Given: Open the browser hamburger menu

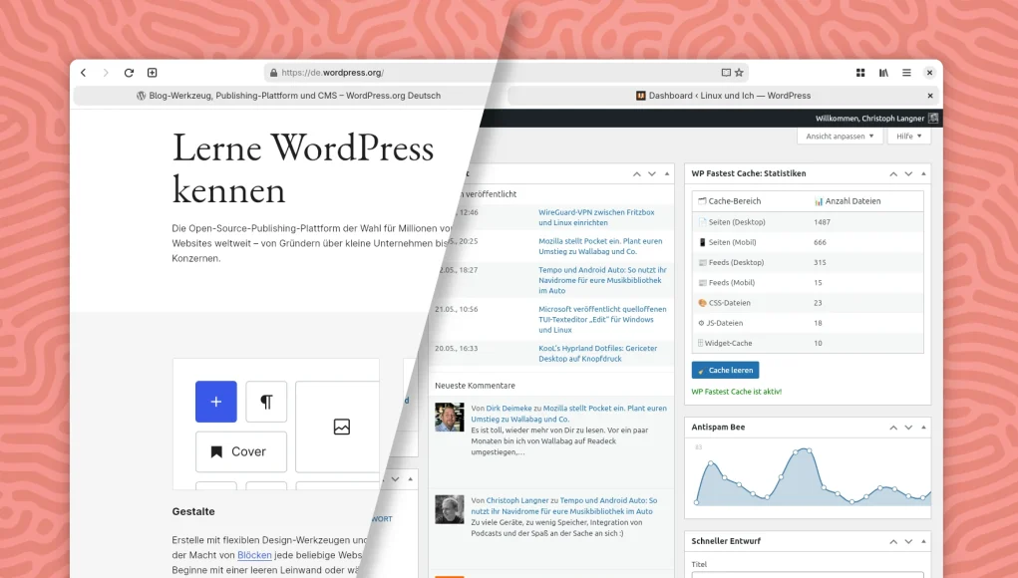Looking at the screenshot, I should (x=906, y=73).
